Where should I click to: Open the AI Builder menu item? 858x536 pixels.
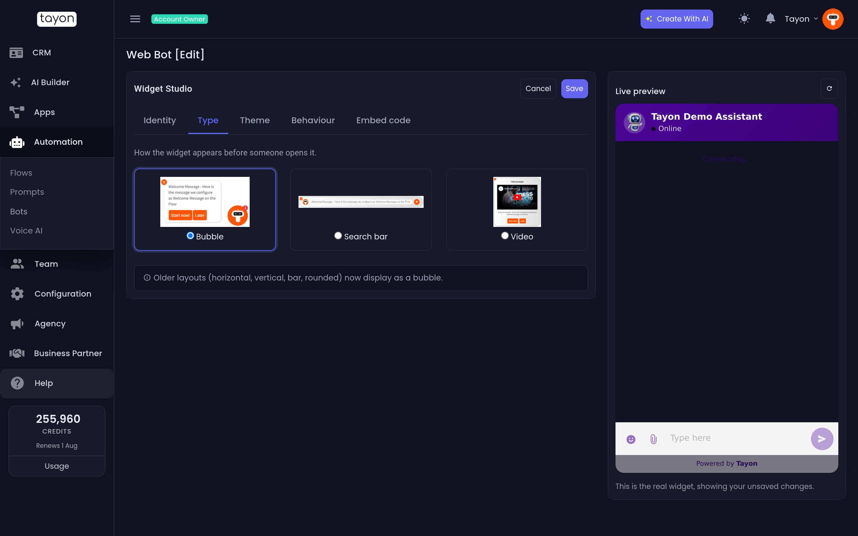pos(57,82)
